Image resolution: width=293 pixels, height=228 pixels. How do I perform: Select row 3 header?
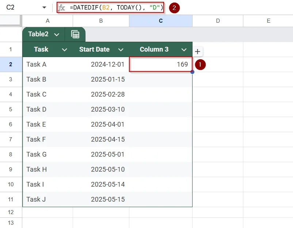coord(11,79)
